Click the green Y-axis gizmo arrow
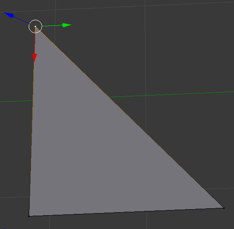Image resolution: width=234 pixels, height=229 pixels. coord(67,25)
